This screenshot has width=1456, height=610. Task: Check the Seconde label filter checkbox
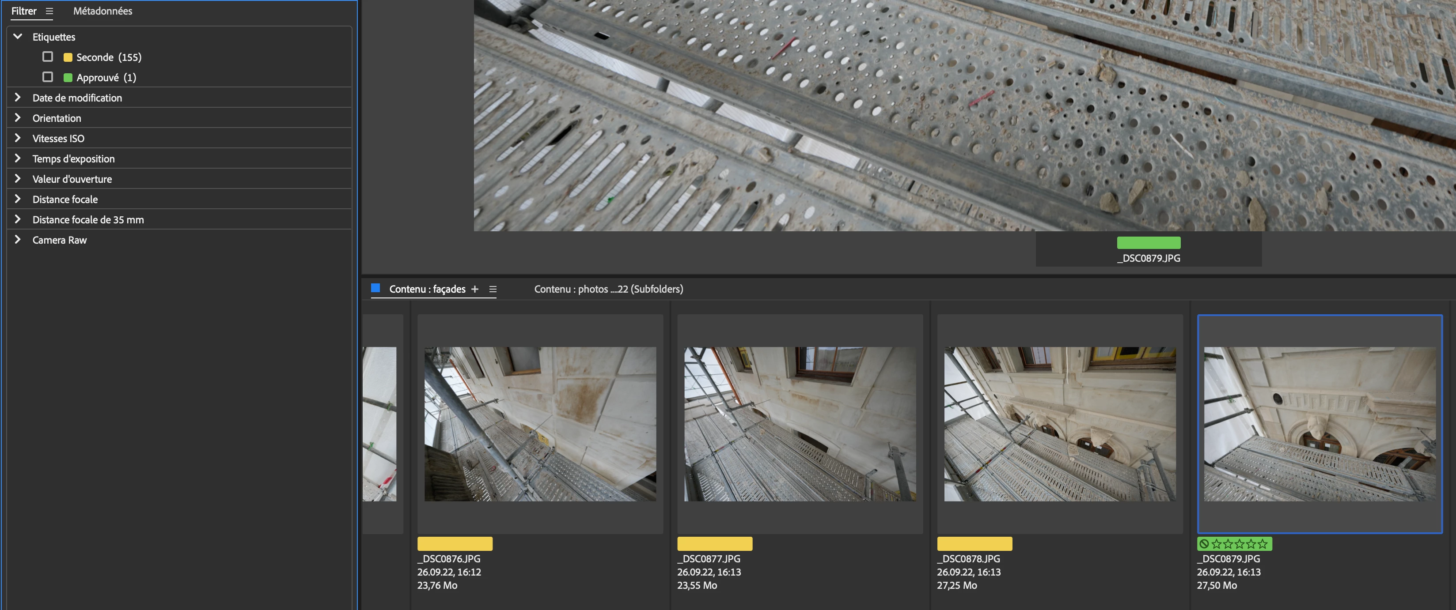pyautogui.click(x=48, y=57)
